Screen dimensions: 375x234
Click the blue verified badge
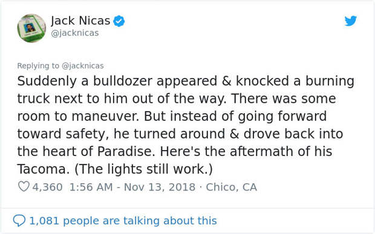pyautogui.click(x=119, y=21)
